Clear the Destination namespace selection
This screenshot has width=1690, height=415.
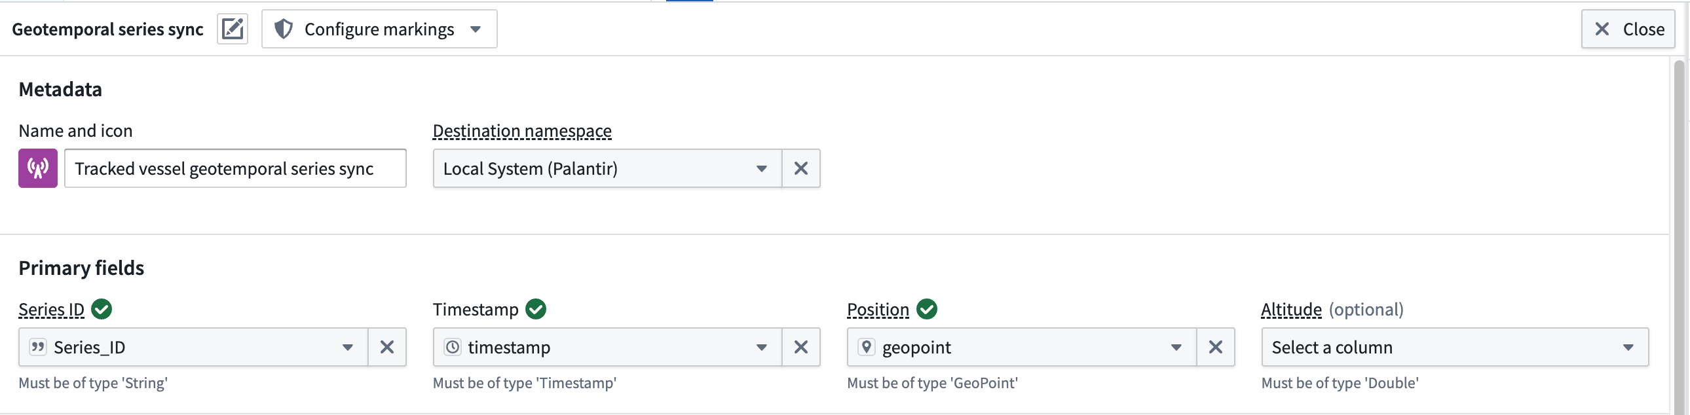click(x=800, y=168)
